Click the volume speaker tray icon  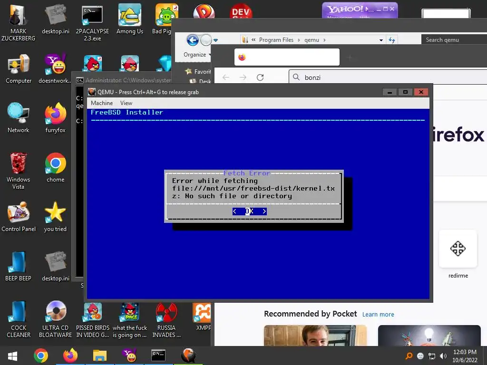[443, 355]
